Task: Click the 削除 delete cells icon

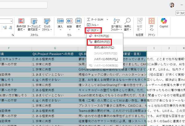Action: (70, 23)
